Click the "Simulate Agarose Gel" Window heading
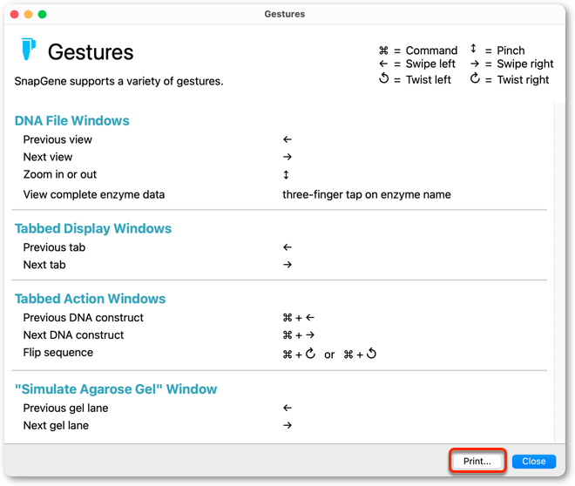Image resolution: width=575 pixels, height=486 pixels. [116, 388]
